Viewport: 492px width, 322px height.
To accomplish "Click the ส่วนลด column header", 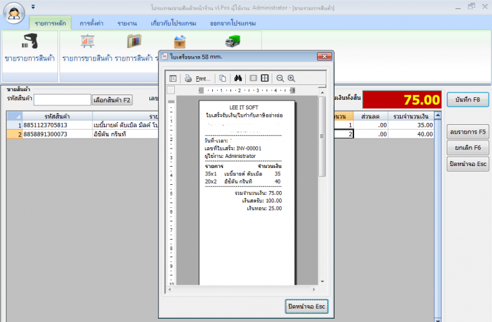I will click(x=370, y=116).
